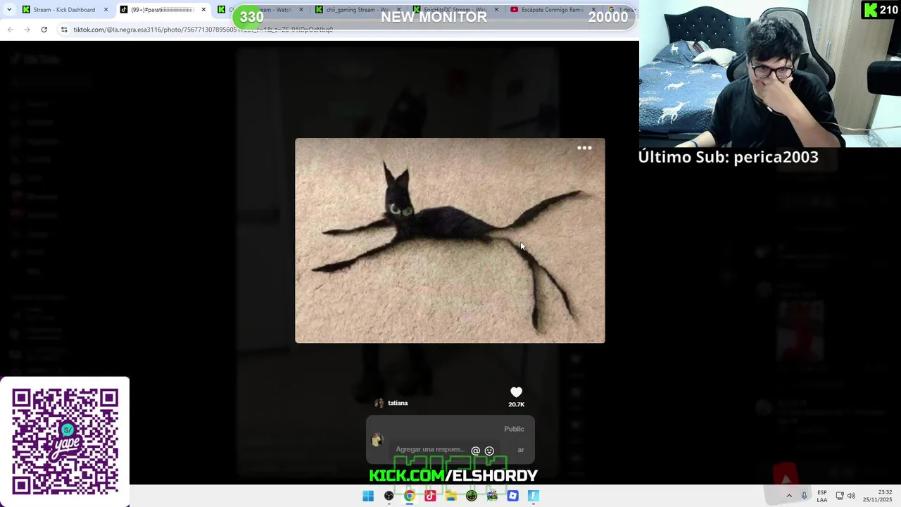Image resolution: width=901 pixels, height=507 pixels.
Task: Open the emoji picker in the comment box
Action: coord(489,451)
